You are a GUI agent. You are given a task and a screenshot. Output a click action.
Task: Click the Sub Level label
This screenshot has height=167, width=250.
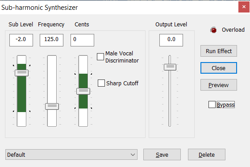[21, 25]
